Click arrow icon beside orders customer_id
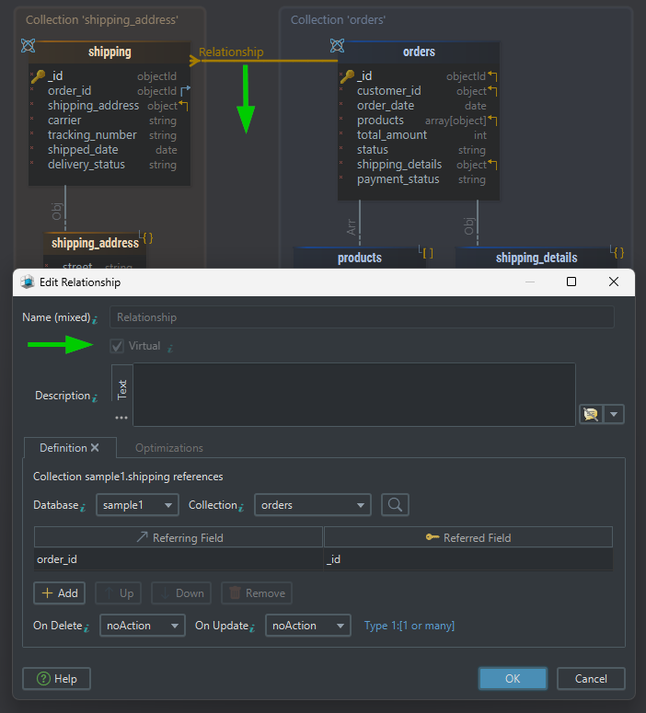The height and width of the screenshot is (713, 646). 492,91
